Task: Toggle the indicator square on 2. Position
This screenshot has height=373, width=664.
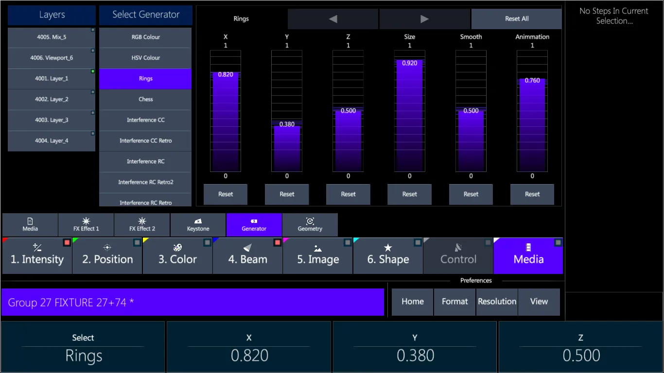Action: 138,242
